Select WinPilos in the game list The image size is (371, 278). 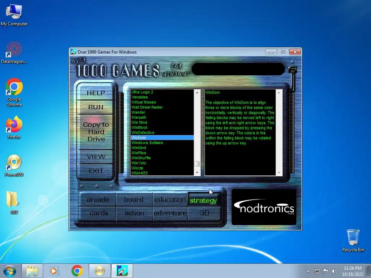click(x=162, y=153)
